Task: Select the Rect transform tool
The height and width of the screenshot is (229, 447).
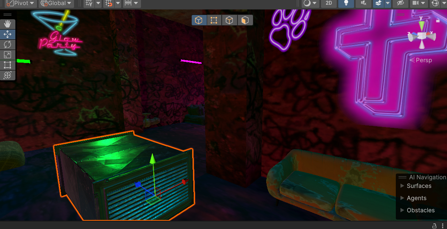Action: pos(7,65)
